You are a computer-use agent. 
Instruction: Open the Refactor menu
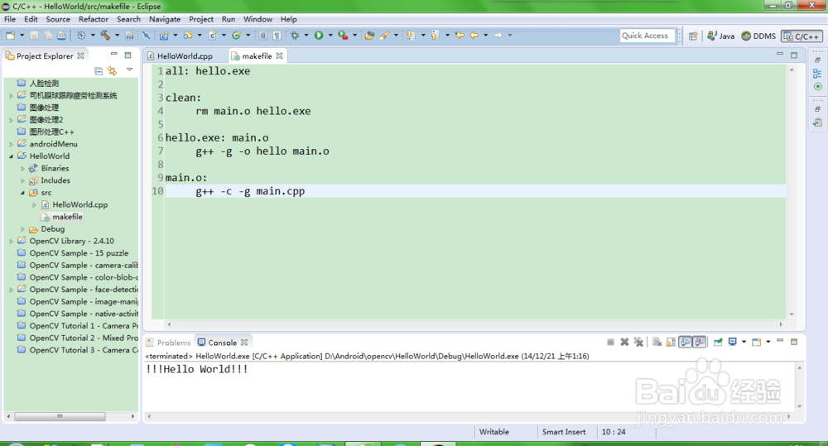point(94,19)
